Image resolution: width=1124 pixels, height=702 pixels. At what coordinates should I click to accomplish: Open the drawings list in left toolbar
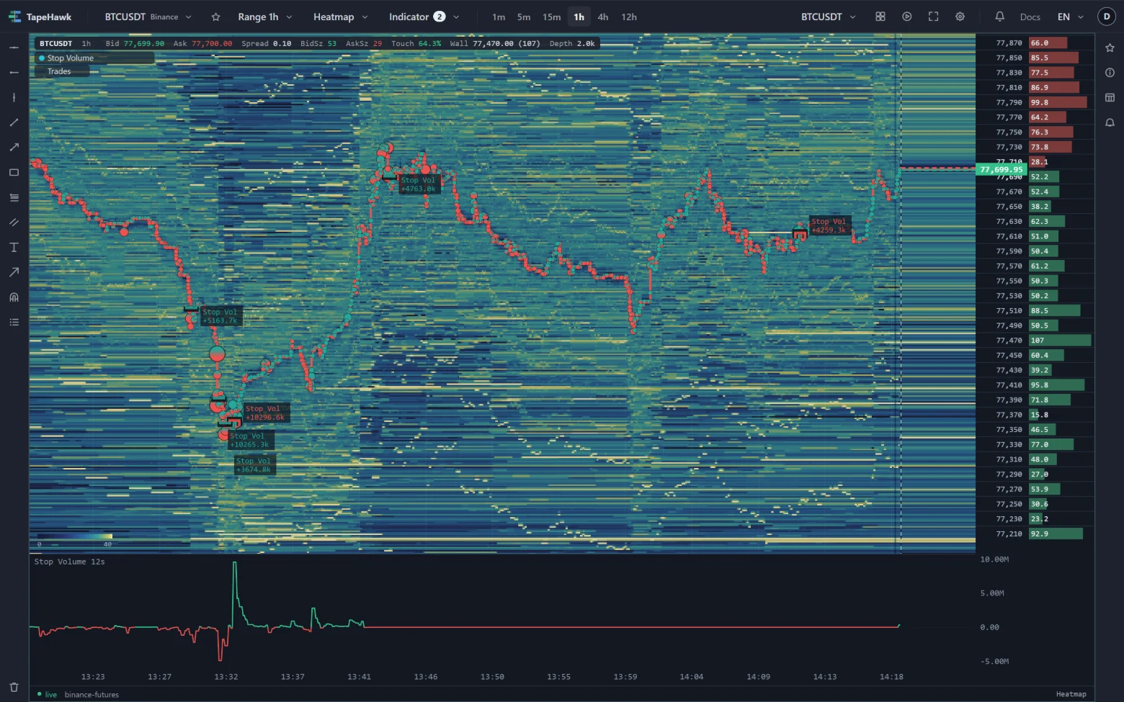14,323
